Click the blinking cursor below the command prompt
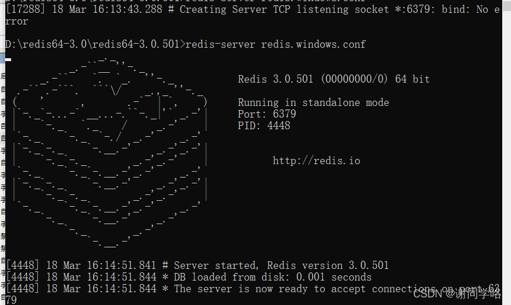The height and width of the screenshot is (305, 511). (x=8, y=59)
